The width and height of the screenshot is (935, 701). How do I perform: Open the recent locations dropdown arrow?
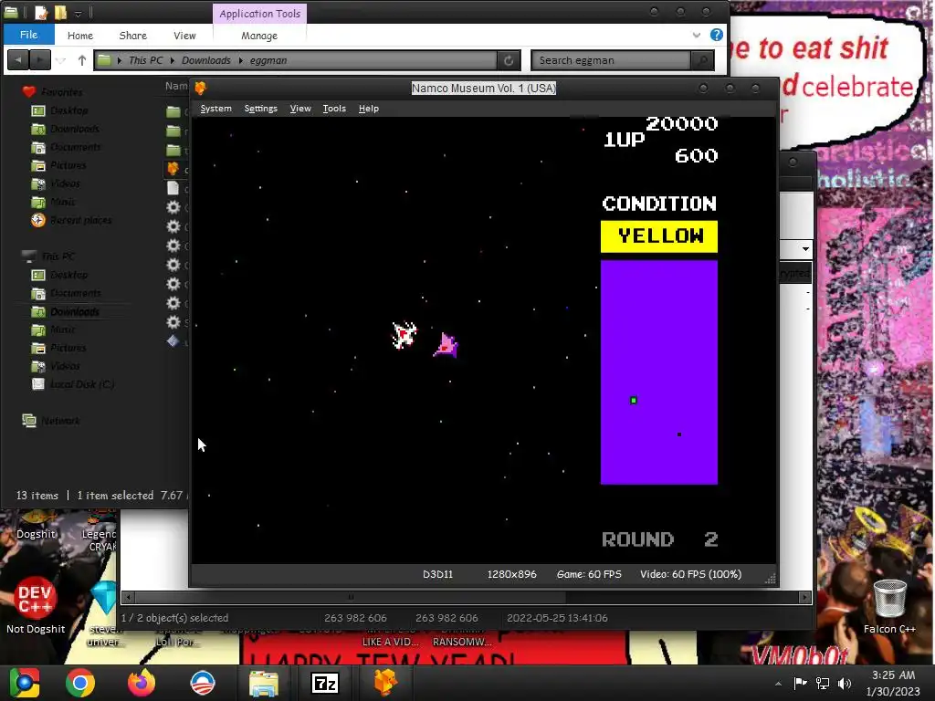point(61,60)
